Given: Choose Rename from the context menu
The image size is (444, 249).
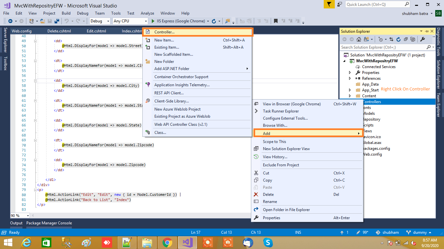Looking at the screenshot, I should pyautogui.click(x=307, y=202).
